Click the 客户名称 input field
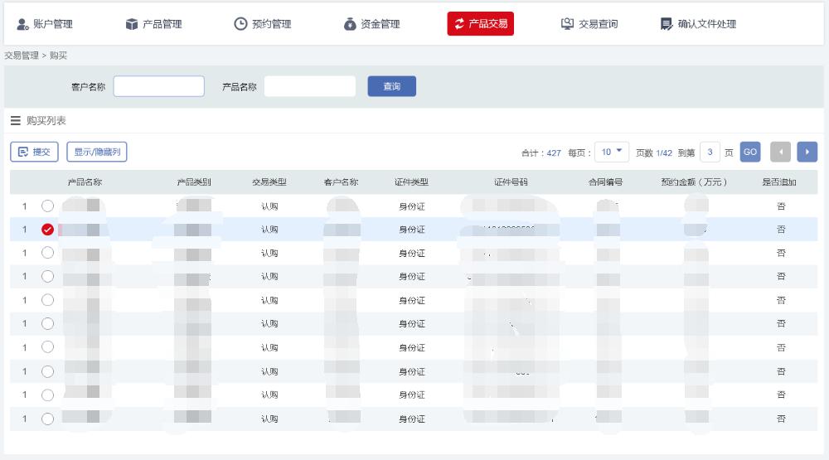The width and height of the screenshot is (829, 460). point(159,86)
